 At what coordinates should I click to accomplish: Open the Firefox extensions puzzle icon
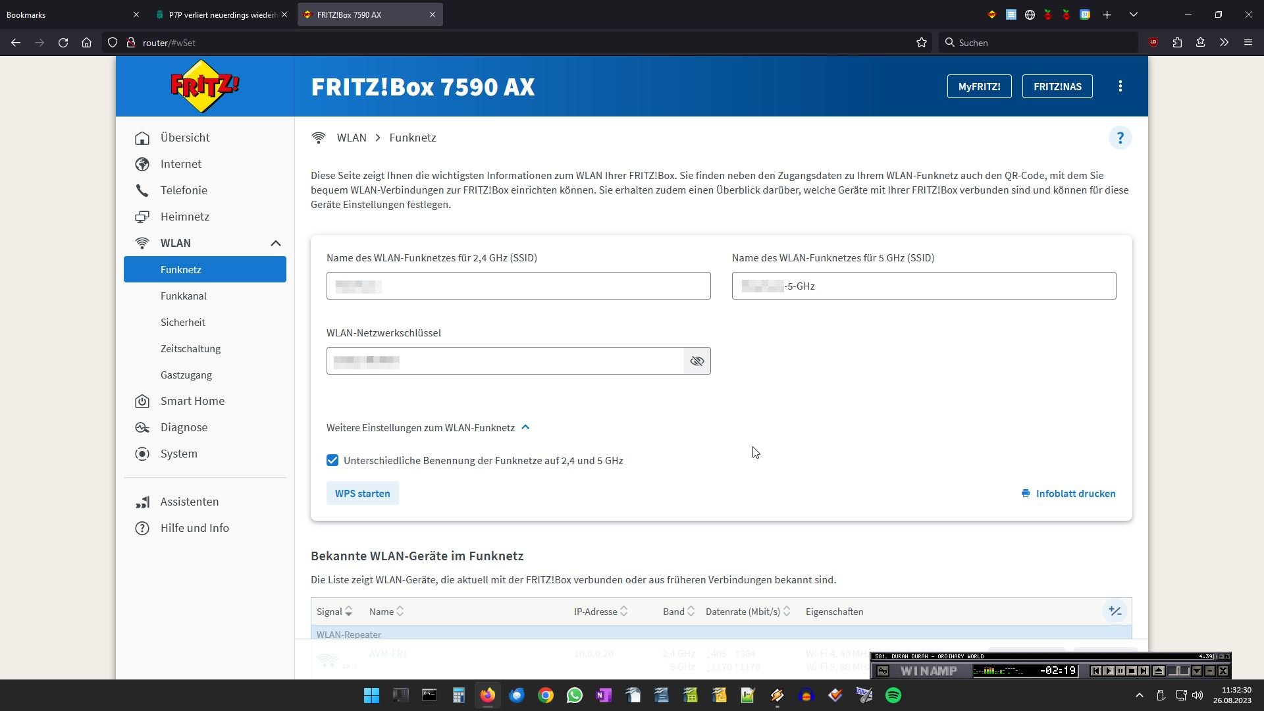1177,43
